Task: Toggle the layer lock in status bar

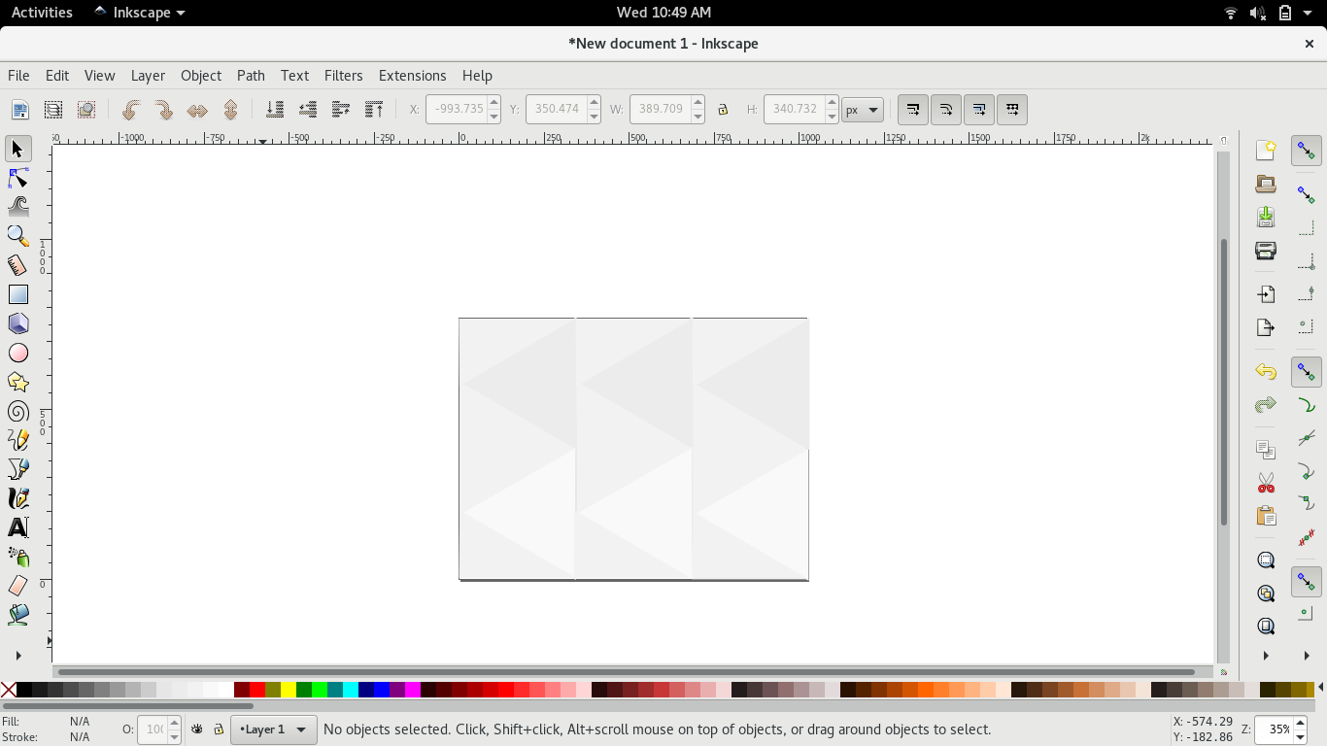Action: point(220,729)
